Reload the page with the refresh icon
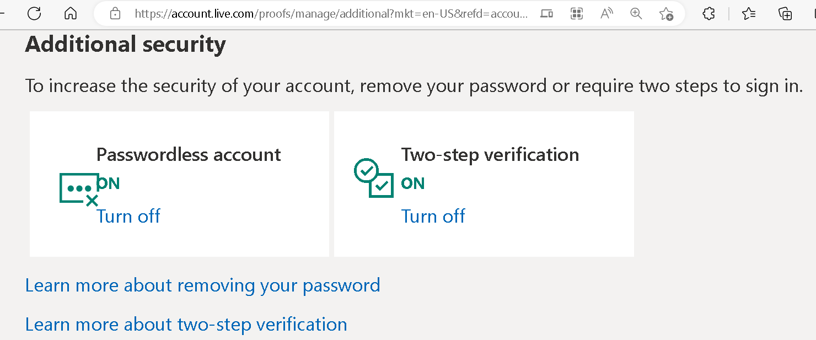 point(34,14)
